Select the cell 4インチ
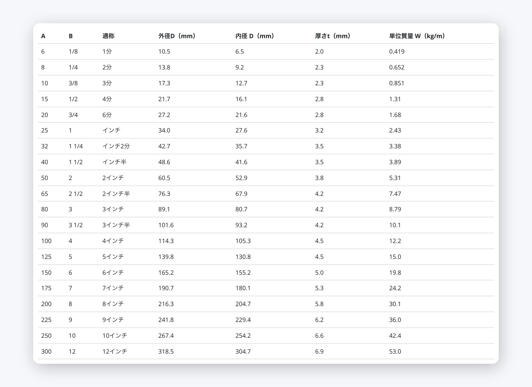 pos(113,241)
